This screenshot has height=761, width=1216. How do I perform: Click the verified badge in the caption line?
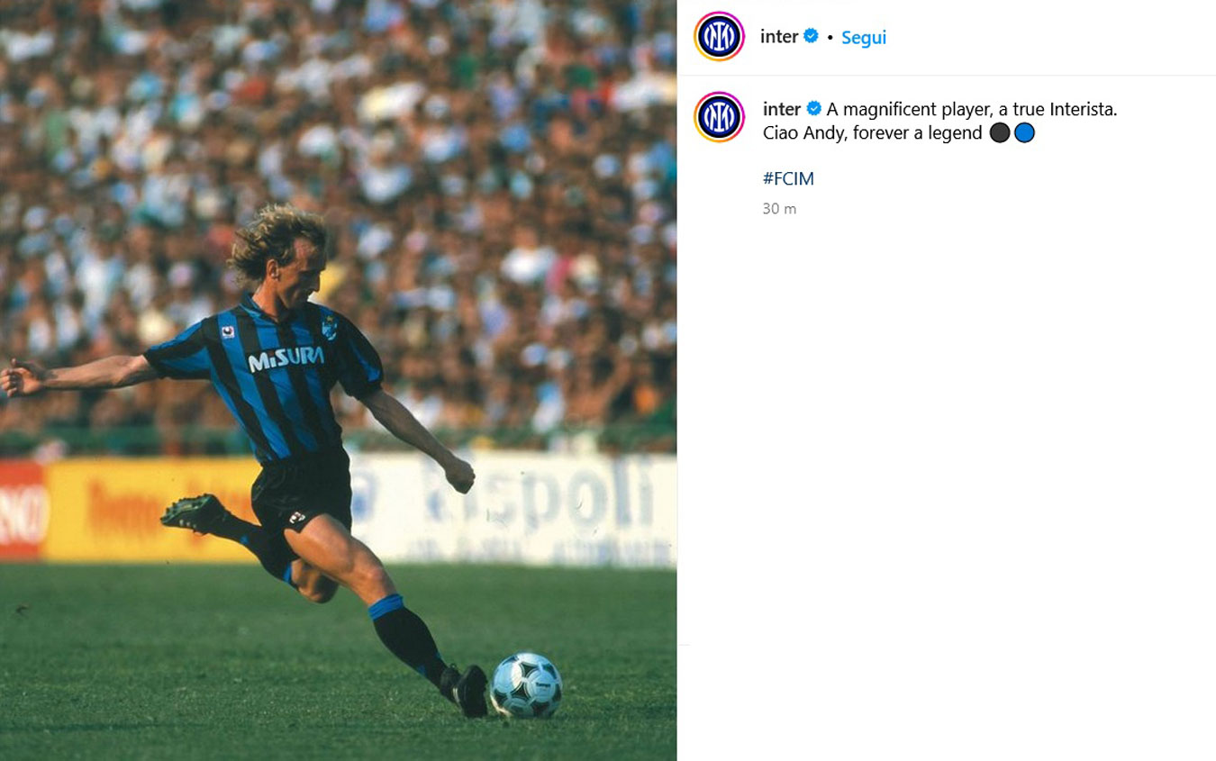[813, 109]
